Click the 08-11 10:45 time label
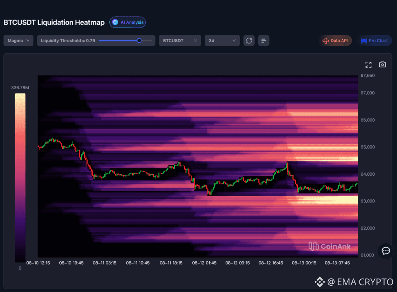This screenshot has width=397, height=292. [x=138, y=263]
